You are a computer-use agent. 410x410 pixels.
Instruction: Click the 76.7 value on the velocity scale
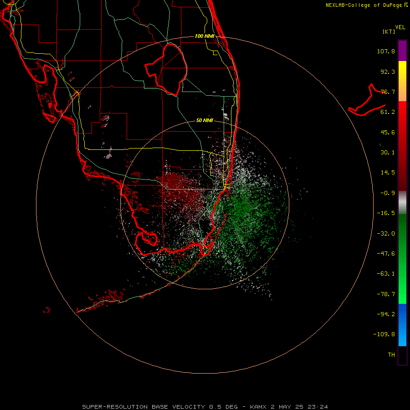coord(388,92)
